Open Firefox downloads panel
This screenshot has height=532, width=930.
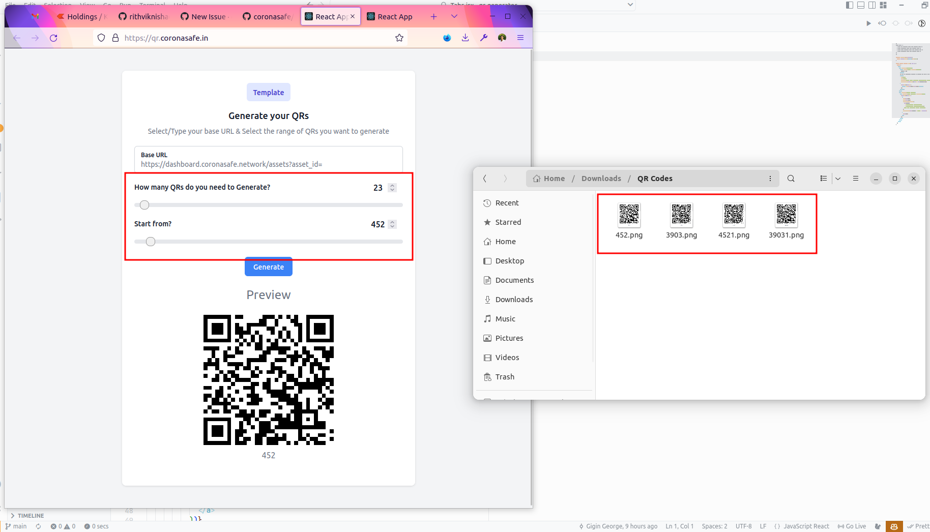pyautogui.click(x=465, y=38)
